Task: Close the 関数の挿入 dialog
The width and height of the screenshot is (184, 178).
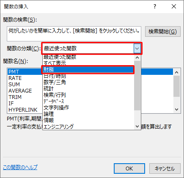Action: [174, 6]
